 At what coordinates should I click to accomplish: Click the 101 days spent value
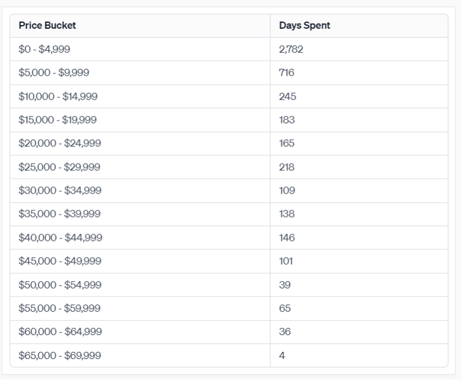click(x=286, y=261)
